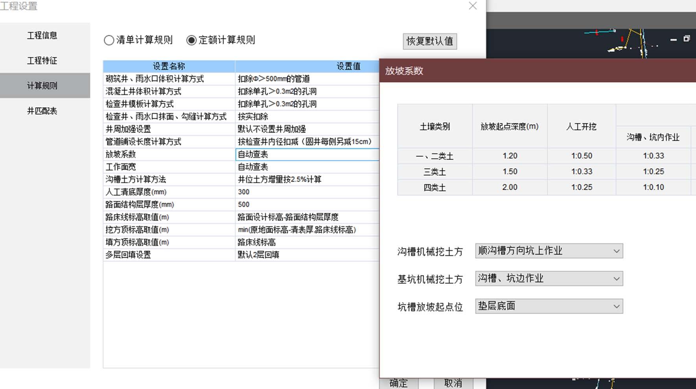Click 沟槽土方计算方法 row name
This screenshot has height=389, width=696.
[136, 180]
